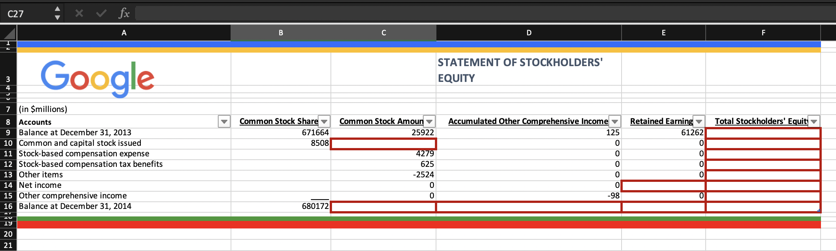
Task: Click empty red-bordered cell for stock issued amount
Action: pyautogui.click(x=383, y=144)
